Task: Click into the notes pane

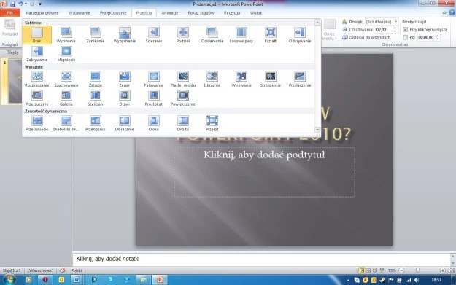Action: click(x=261, y=259)
